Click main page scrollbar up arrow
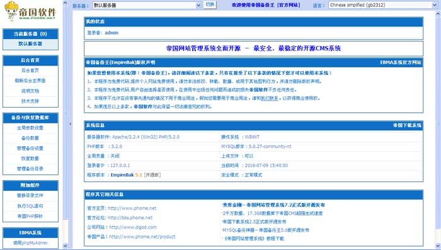The width and height of the screenshot is (441, 250). [x=438, y=13]
